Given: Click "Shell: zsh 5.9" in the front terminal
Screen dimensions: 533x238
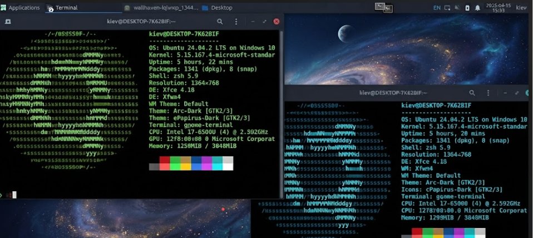Looking at the screenshot, I should [174, 76].
